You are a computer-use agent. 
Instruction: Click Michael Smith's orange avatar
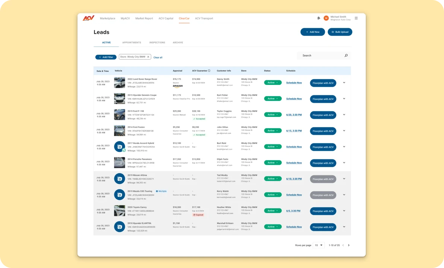[x=326, y=18]
